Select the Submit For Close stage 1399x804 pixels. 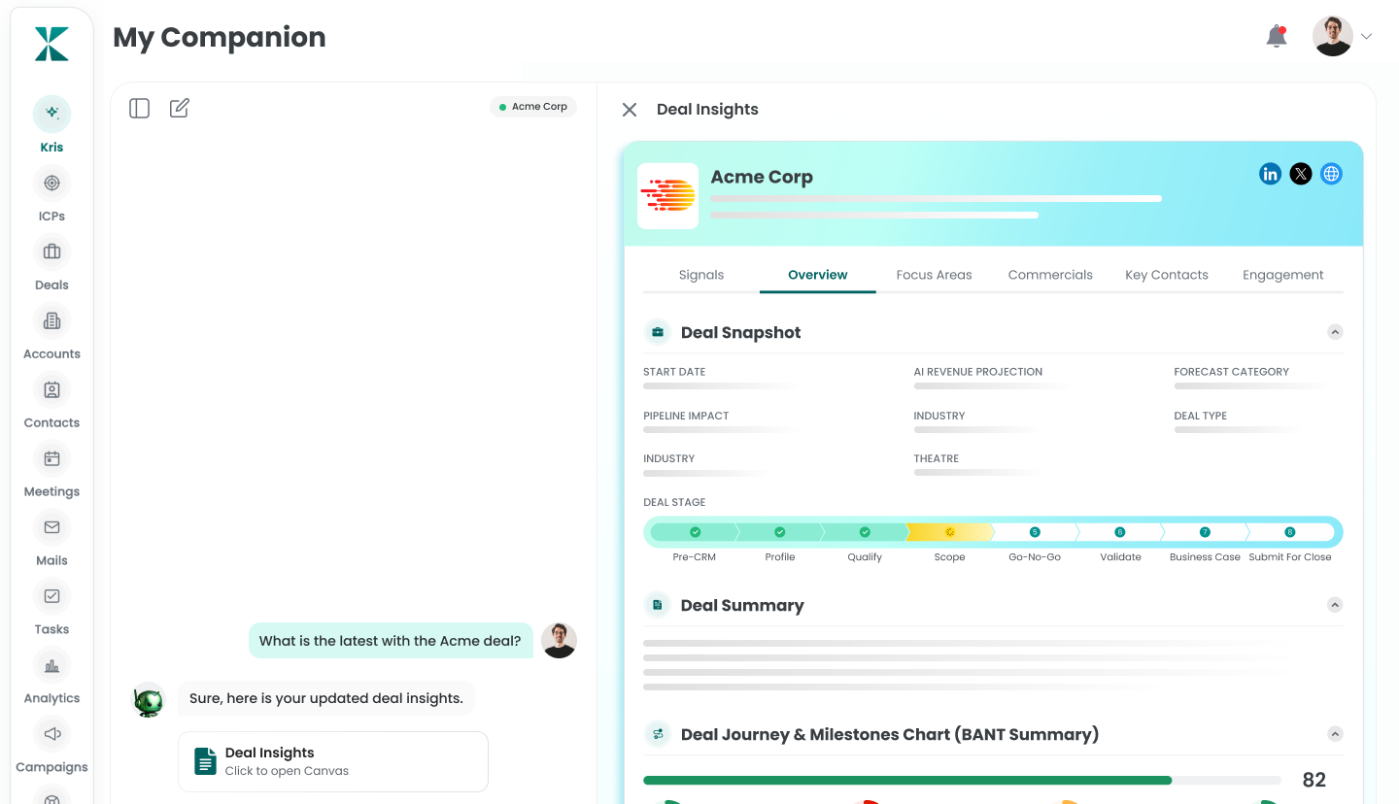pos(1290,532)
